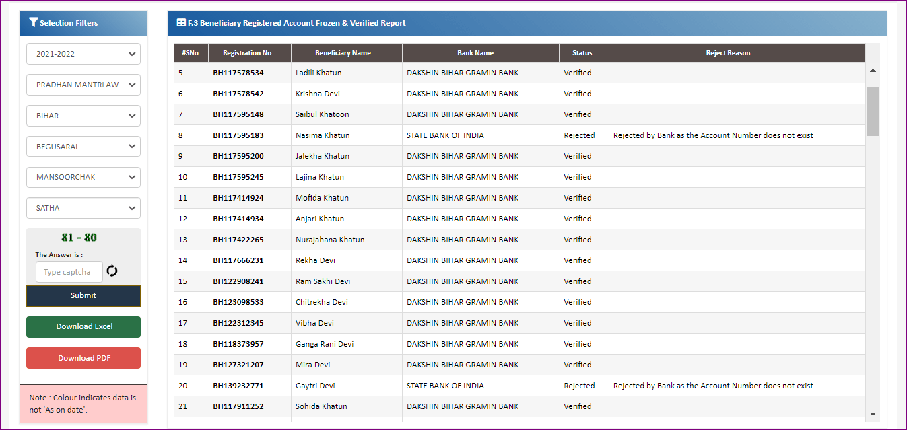The height and width of the screenshot is (430, 907).
Task: Click the Download Excel button
Action: pos(83,327)
